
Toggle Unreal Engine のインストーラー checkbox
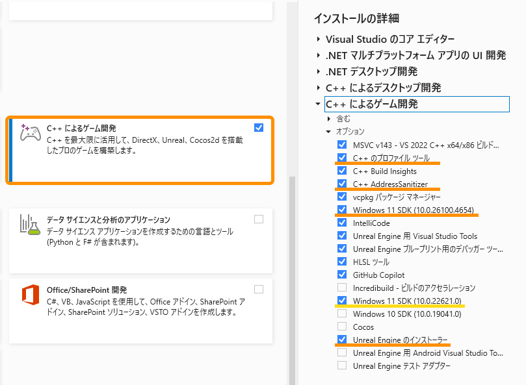click(342, 340)
